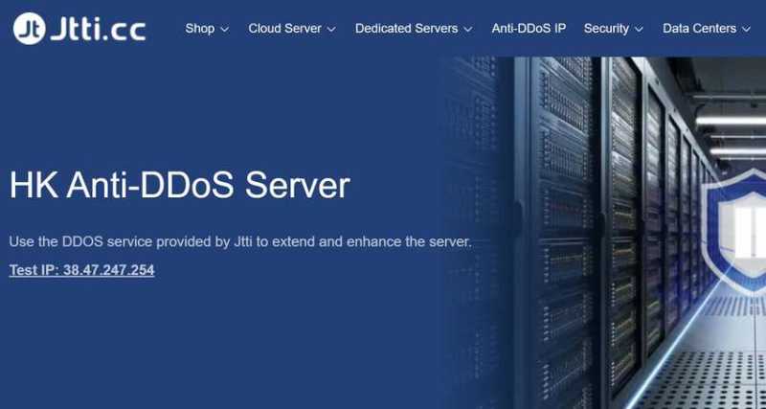The width and height of the screenshot is (766, 409).
Task: Open the Cloud Server menu
Action: pyautogui.click(x=284, y=29)
